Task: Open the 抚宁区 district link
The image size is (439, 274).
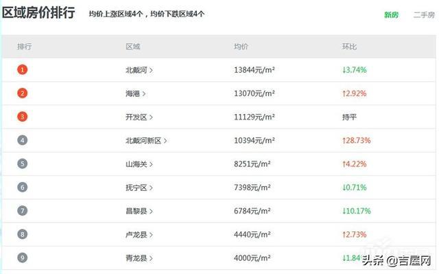Action: coord(139,187)
